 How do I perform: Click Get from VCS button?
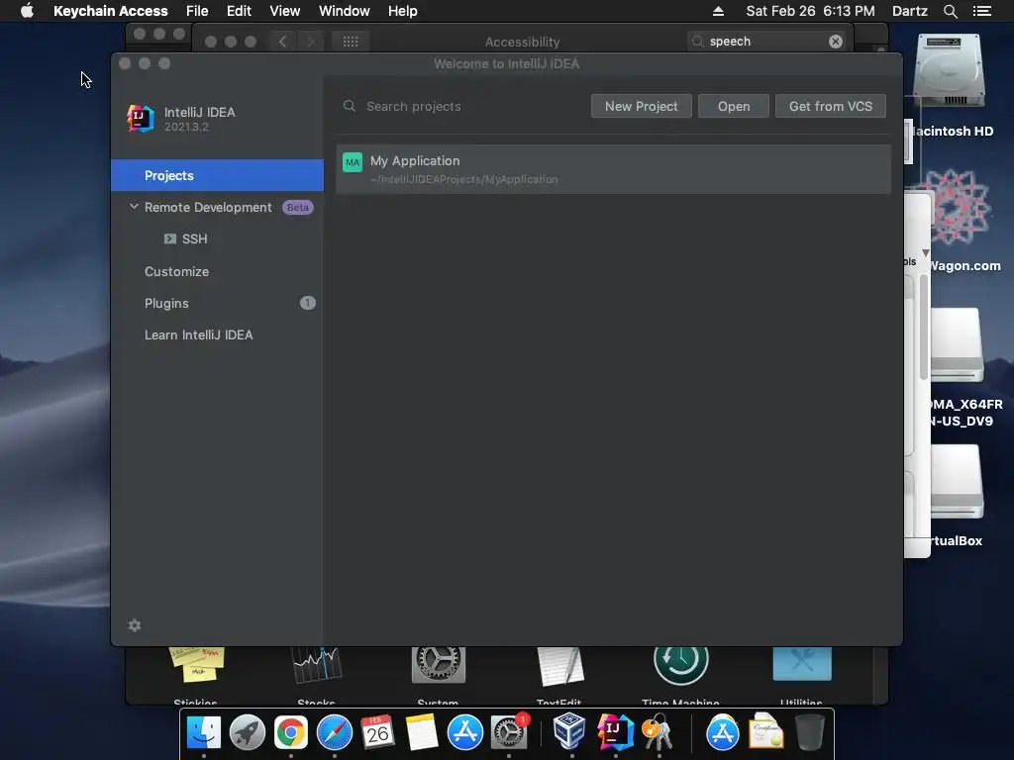point(831,106)
